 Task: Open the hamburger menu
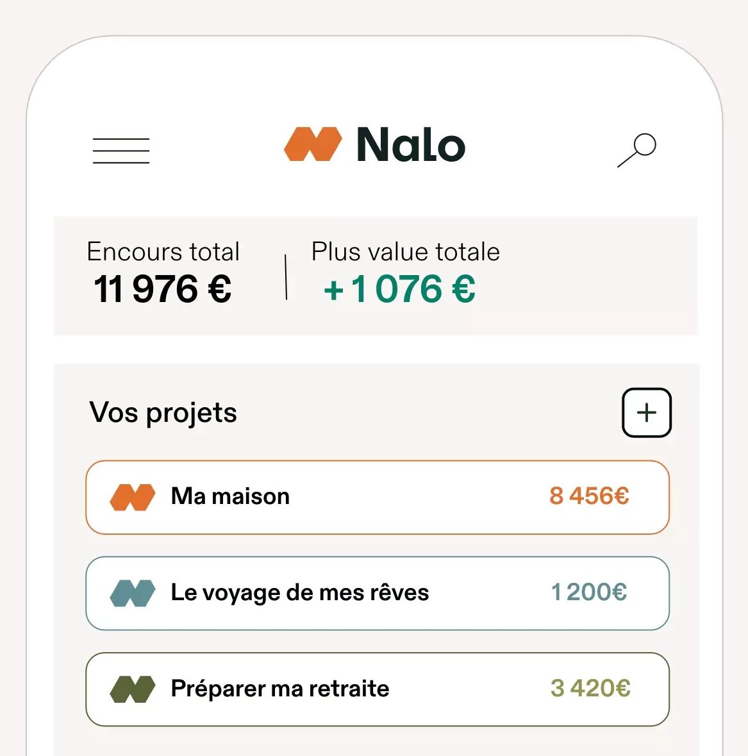point(121,151)
